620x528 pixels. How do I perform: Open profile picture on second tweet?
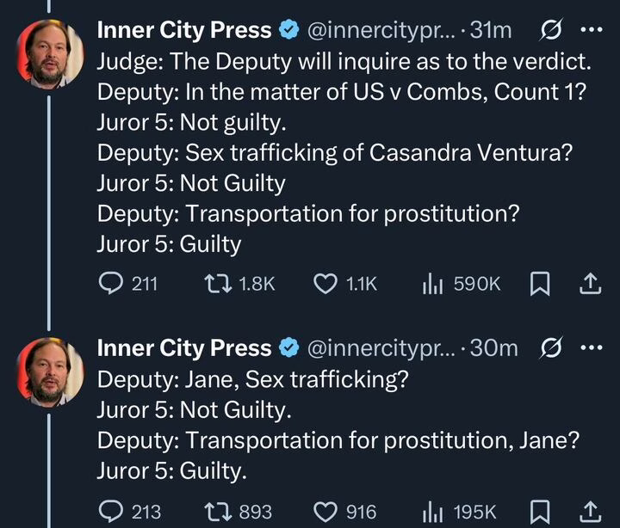point(51,371)
